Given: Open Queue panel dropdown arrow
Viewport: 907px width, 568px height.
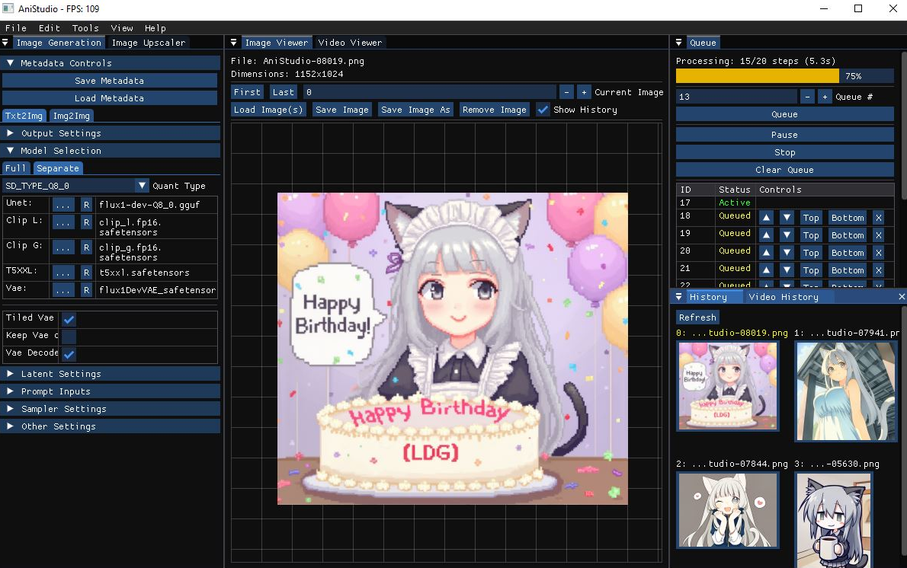Looking at the screenshot, I should coord(679,42).
